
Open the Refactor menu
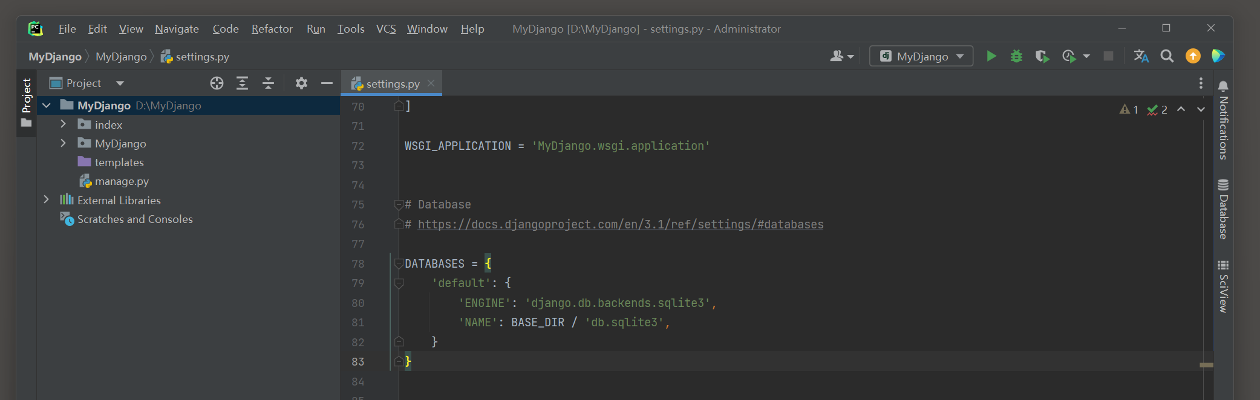272,29
